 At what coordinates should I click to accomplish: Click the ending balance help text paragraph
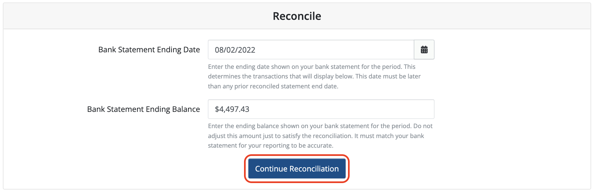pyautogui.click(x=320, y=136)
